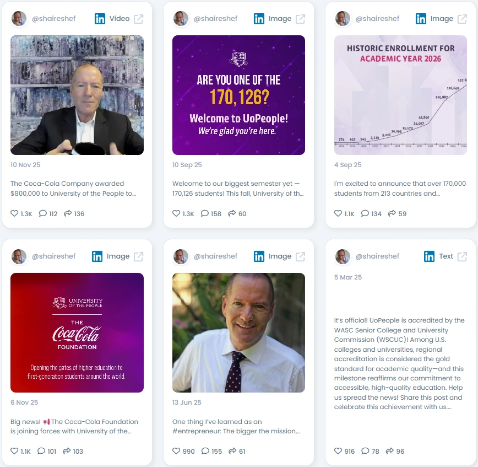Image resolution: width=478 pixels, height=467 pixels.
Task: Click LinkedIn logo on 13 Jun post
Action: [x=259, y=256]
